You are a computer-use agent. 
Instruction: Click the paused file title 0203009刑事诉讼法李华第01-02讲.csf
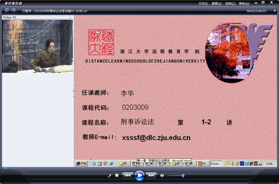click(x=61, y=11)
